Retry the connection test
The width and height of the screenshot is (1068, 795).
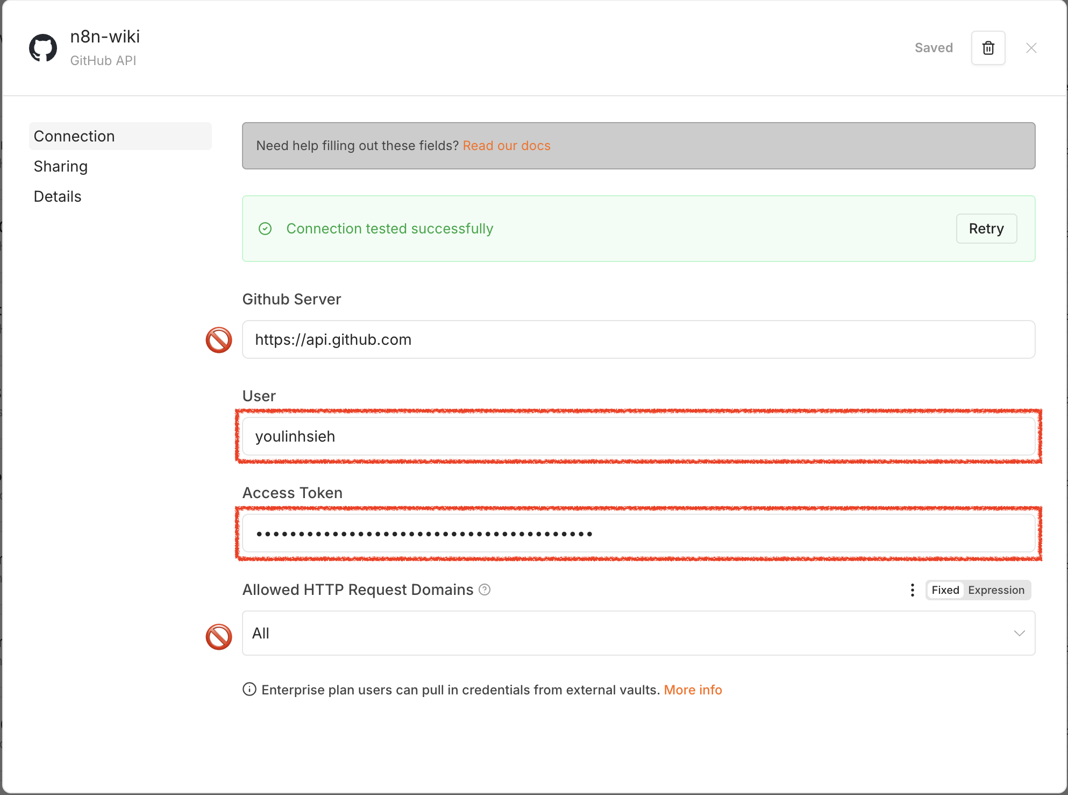click(x=986, y=229)
